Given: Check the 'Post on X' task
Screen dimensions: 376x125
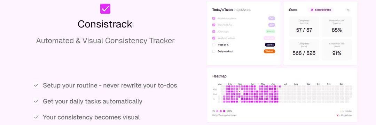Looking at the screenshot, I should pyautogui.click(x=214, y=45).
